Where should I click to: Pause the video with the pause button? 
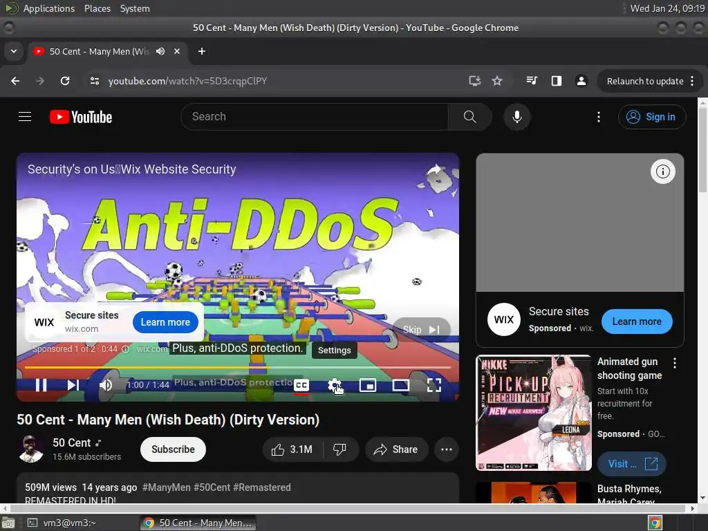(41, 385)
